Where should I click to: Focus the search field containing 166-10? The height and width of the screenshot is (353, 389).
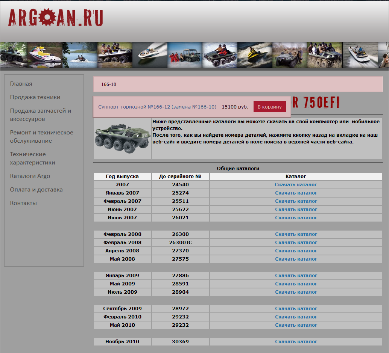click(238, 84)
